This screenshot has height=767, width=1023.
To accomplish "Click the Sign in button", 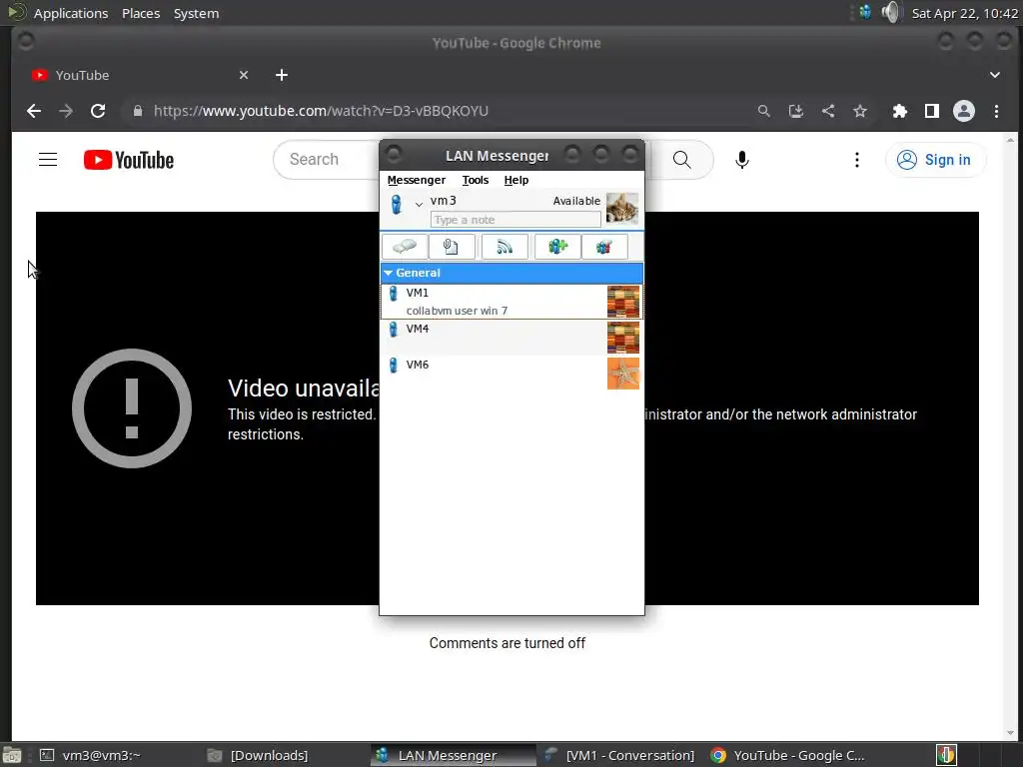I will click(935, 160).
